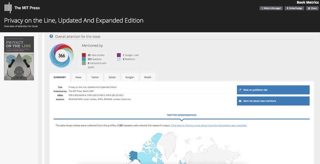The height and width of the screenshot is (164, 320).
Task: Click the blue question mark help icon
Action: tap(51, 36)
